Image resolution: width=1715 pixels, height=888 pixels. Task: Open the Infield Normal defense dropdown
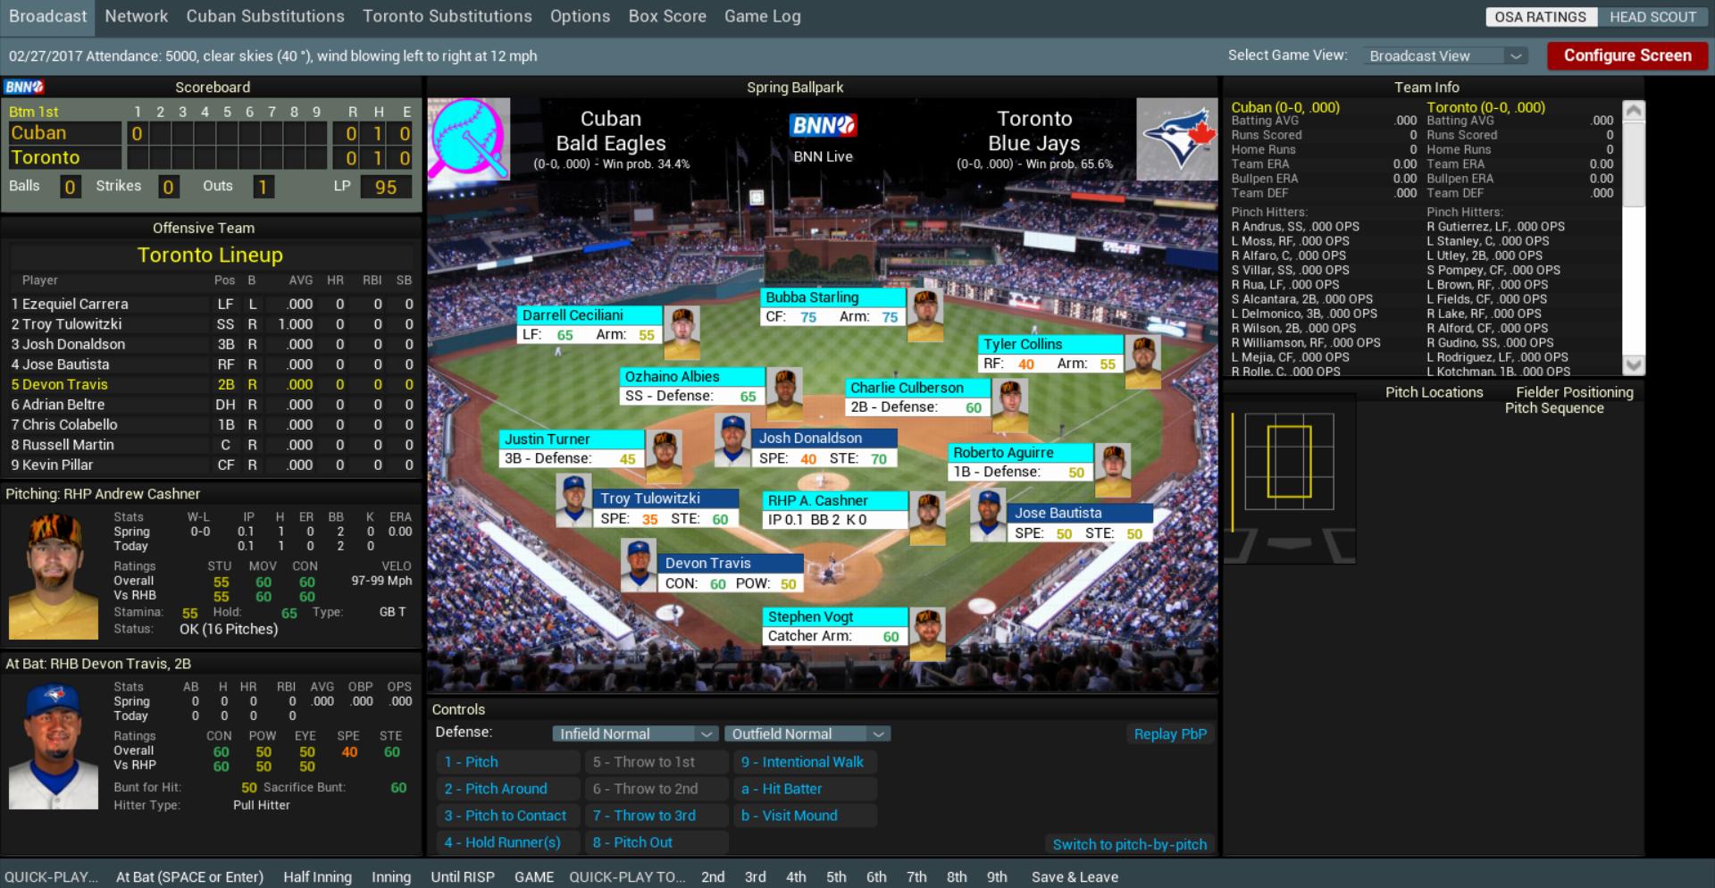pos(635,733)
